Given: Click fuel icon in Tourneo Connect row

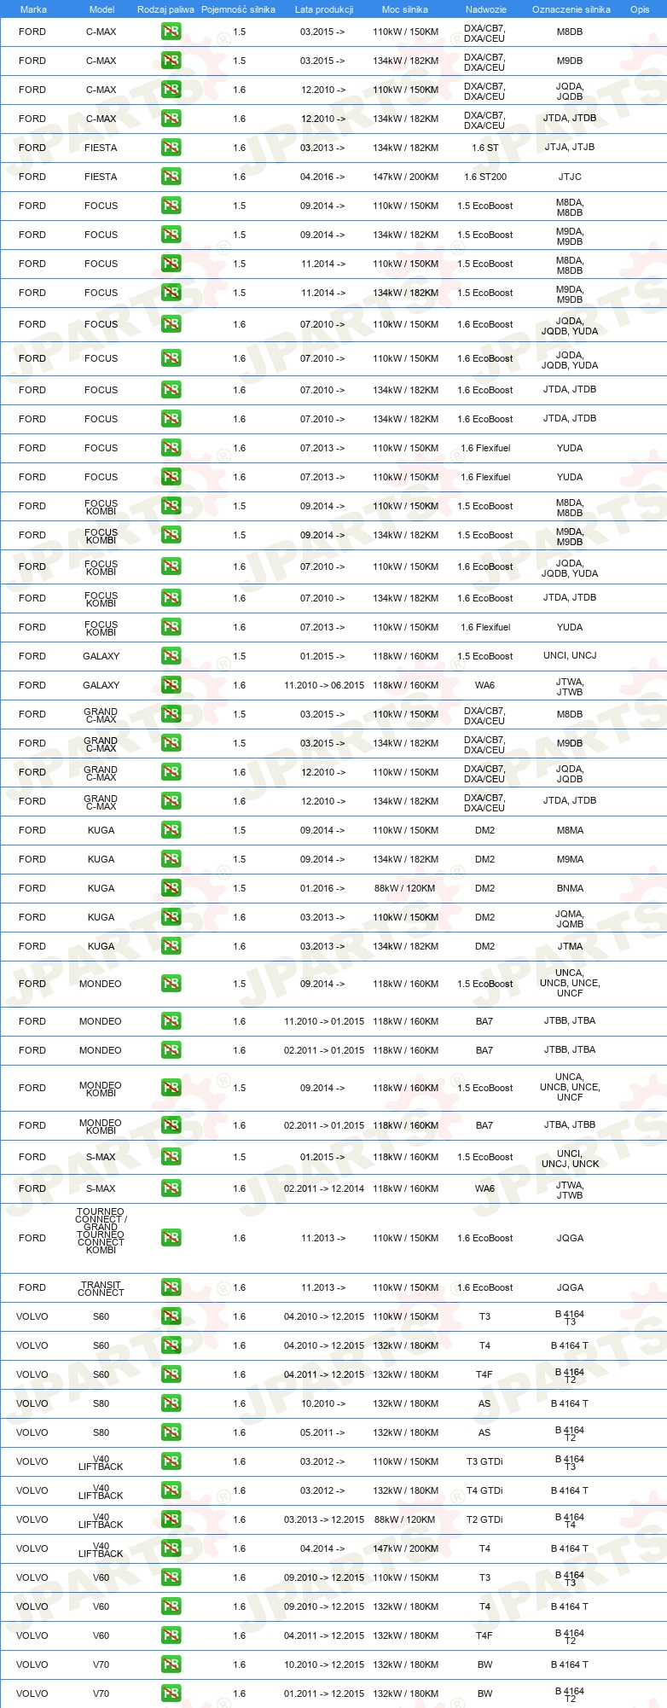Looking at the screenshot, I should (171, 1238).
